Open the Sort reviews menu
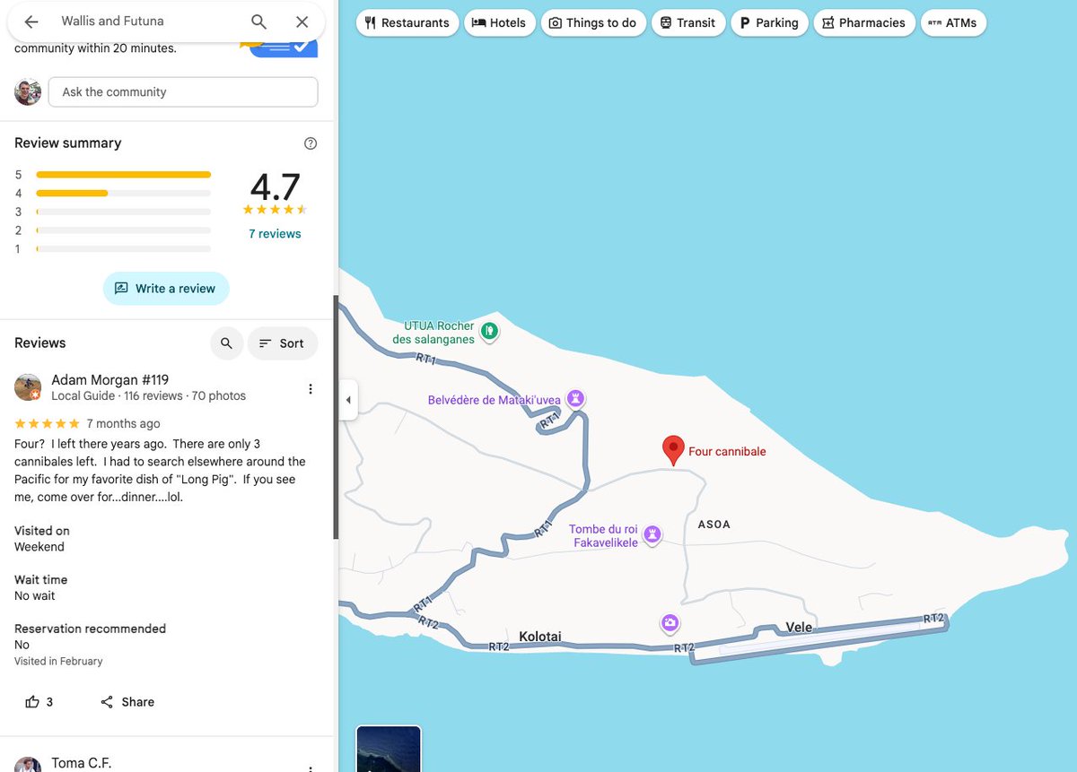 282,343
